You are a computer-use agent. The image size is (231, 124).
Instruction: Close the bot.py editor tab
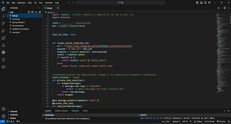(58, 8)
